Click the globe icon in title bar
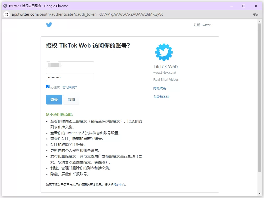 (x=5, y=6)
